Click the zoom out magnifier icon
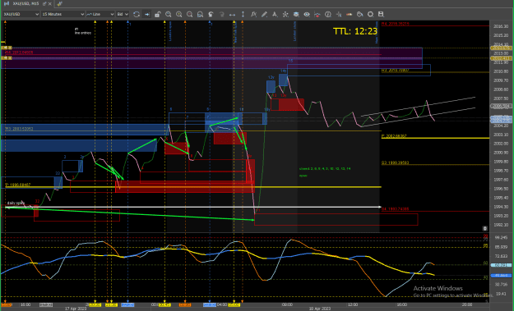Viewport: 514px width, 311px height. click(189, 14)
